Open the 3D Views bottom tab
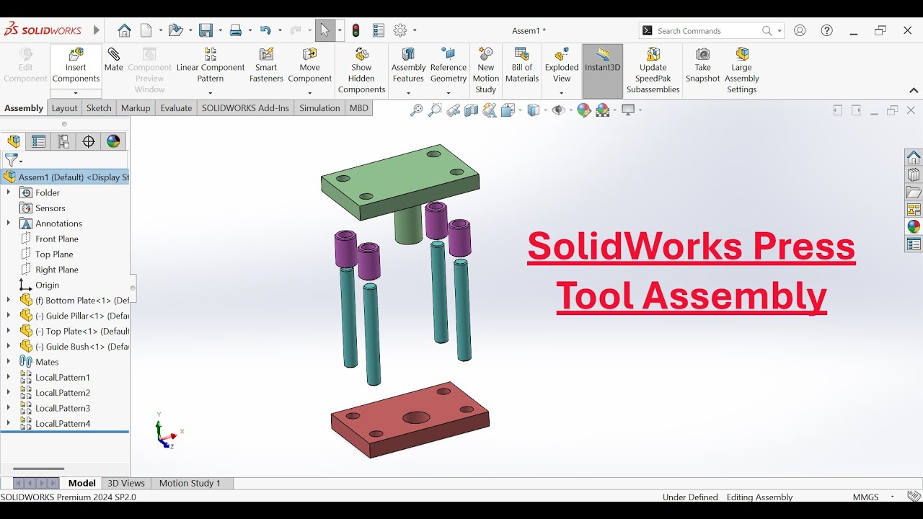 126,483
